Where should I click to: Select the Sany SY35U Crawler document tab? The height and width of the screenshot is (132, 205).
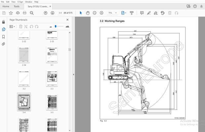[38, 6]
